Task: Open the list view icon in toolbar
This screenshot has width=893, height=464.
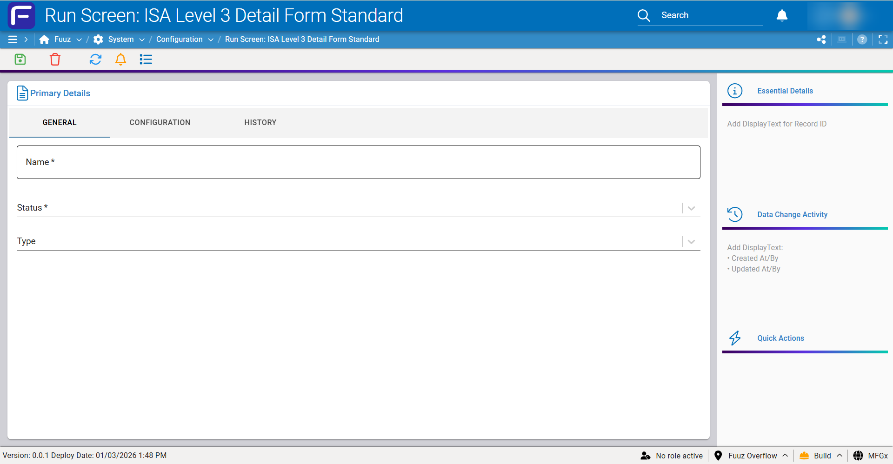Action: [146, 60]
